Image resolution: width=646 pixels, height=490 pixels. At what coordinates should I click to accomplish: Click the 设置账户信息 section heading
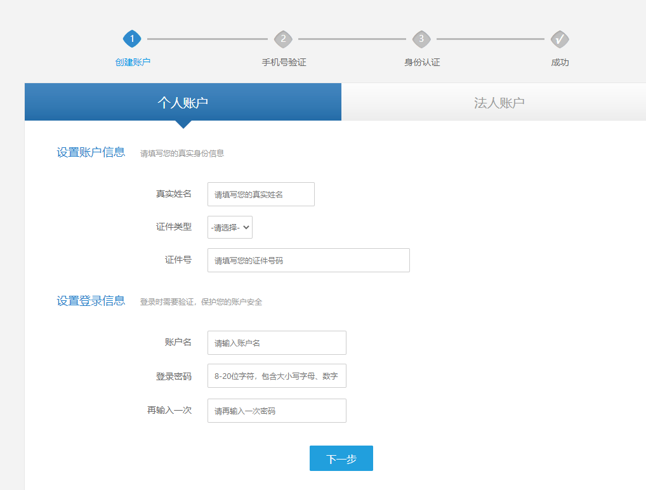click(91, 152)
